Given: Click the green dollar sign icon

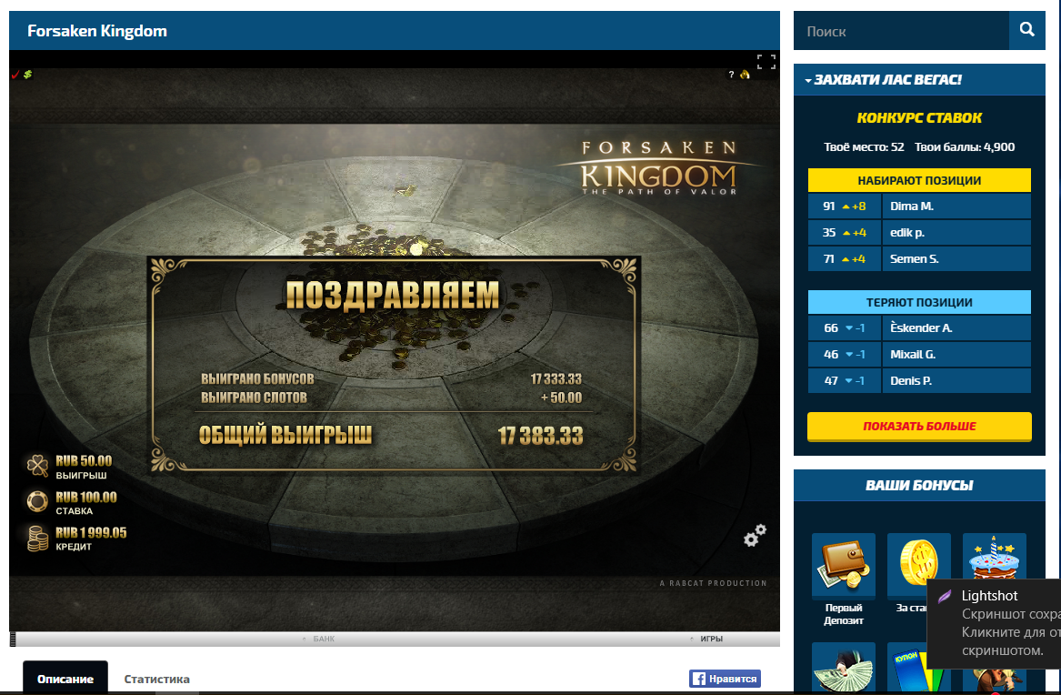Looking at the screenshot, I should pos(28,75).
